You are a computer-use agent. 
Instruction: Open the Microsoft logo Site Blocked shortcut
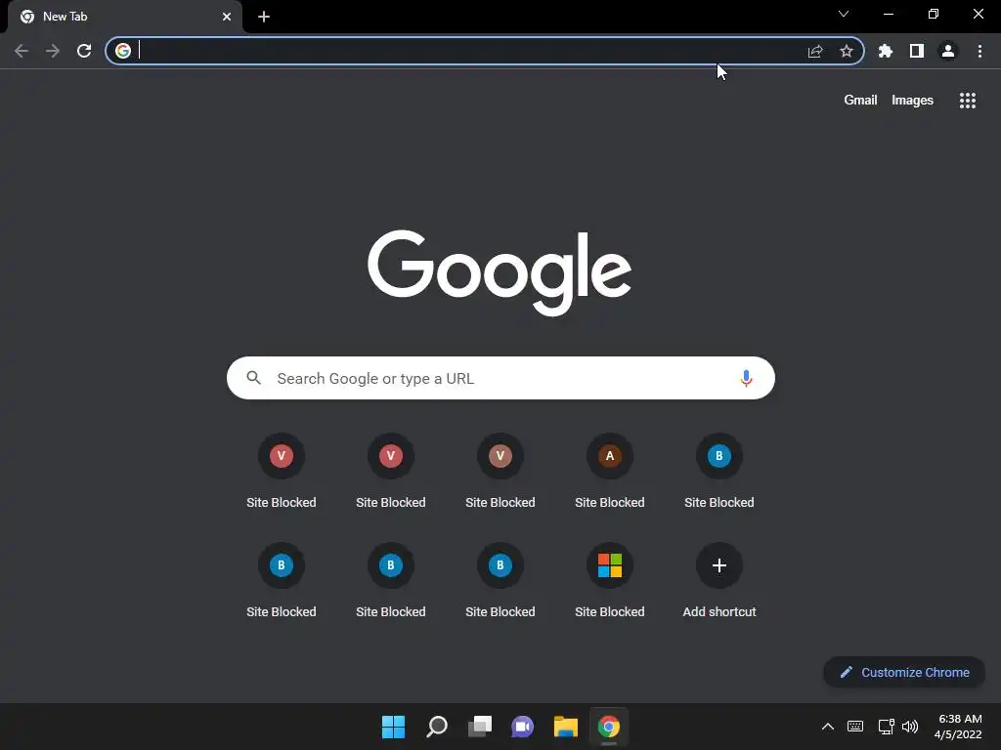tap(610, 580)
